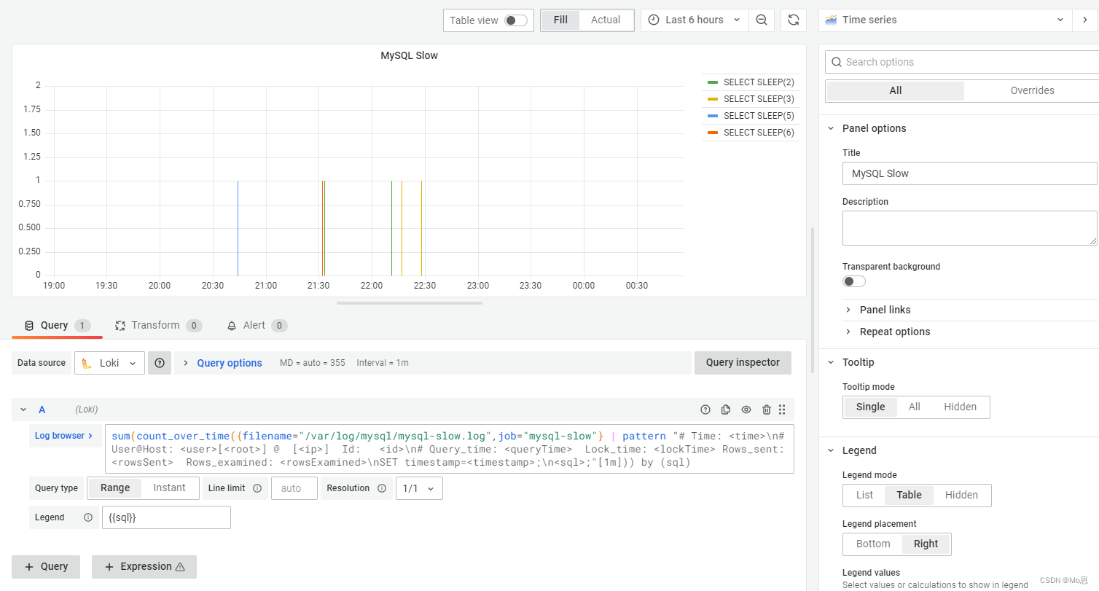Screen dimensions: 1099x591
Task: Expand Query options section
Action: point(229,363)
